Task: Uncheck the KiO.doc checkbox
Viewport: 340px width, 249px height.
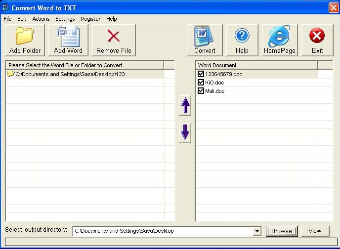Action: coord(201,83)
